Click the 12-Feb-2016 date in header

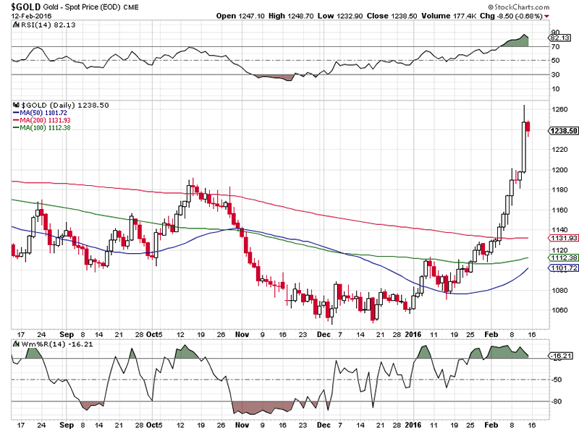pyautogui.click(x=23, y=15)
